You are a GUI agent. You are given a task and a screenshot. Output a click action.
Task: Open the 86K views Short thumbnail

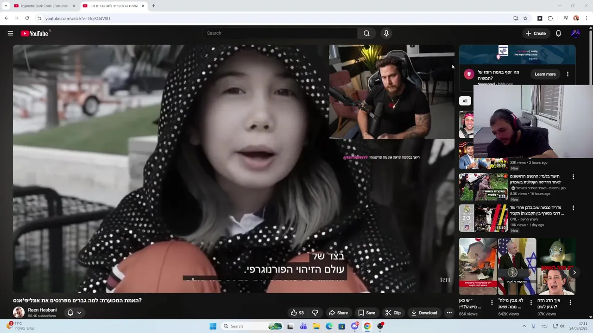click(x=478, y=266)
